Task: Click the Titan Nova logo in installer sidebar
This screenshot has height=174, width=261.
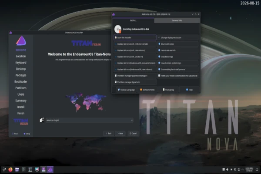Action: 21,122
